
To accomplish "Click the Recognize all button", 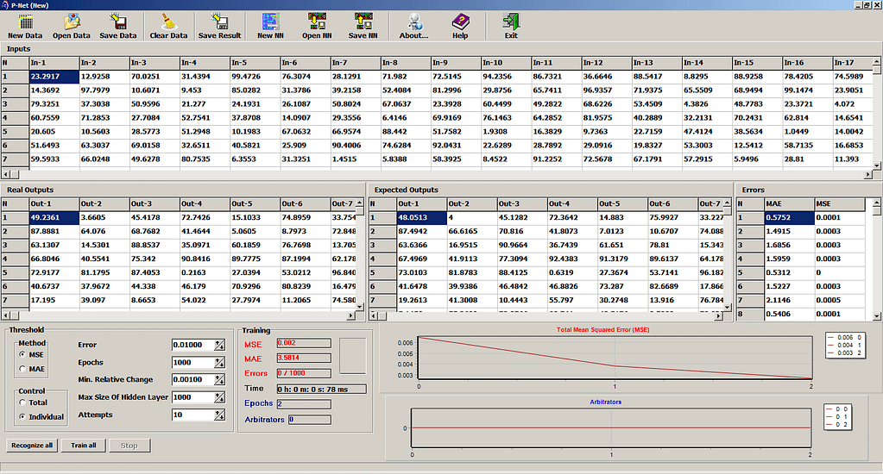I will pos(32,446).
